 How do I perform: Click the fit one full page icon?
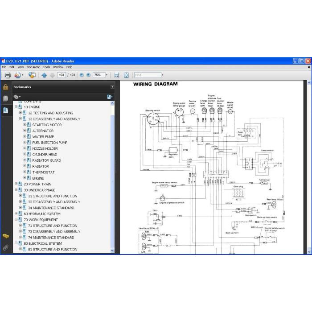tap(126, 75)
